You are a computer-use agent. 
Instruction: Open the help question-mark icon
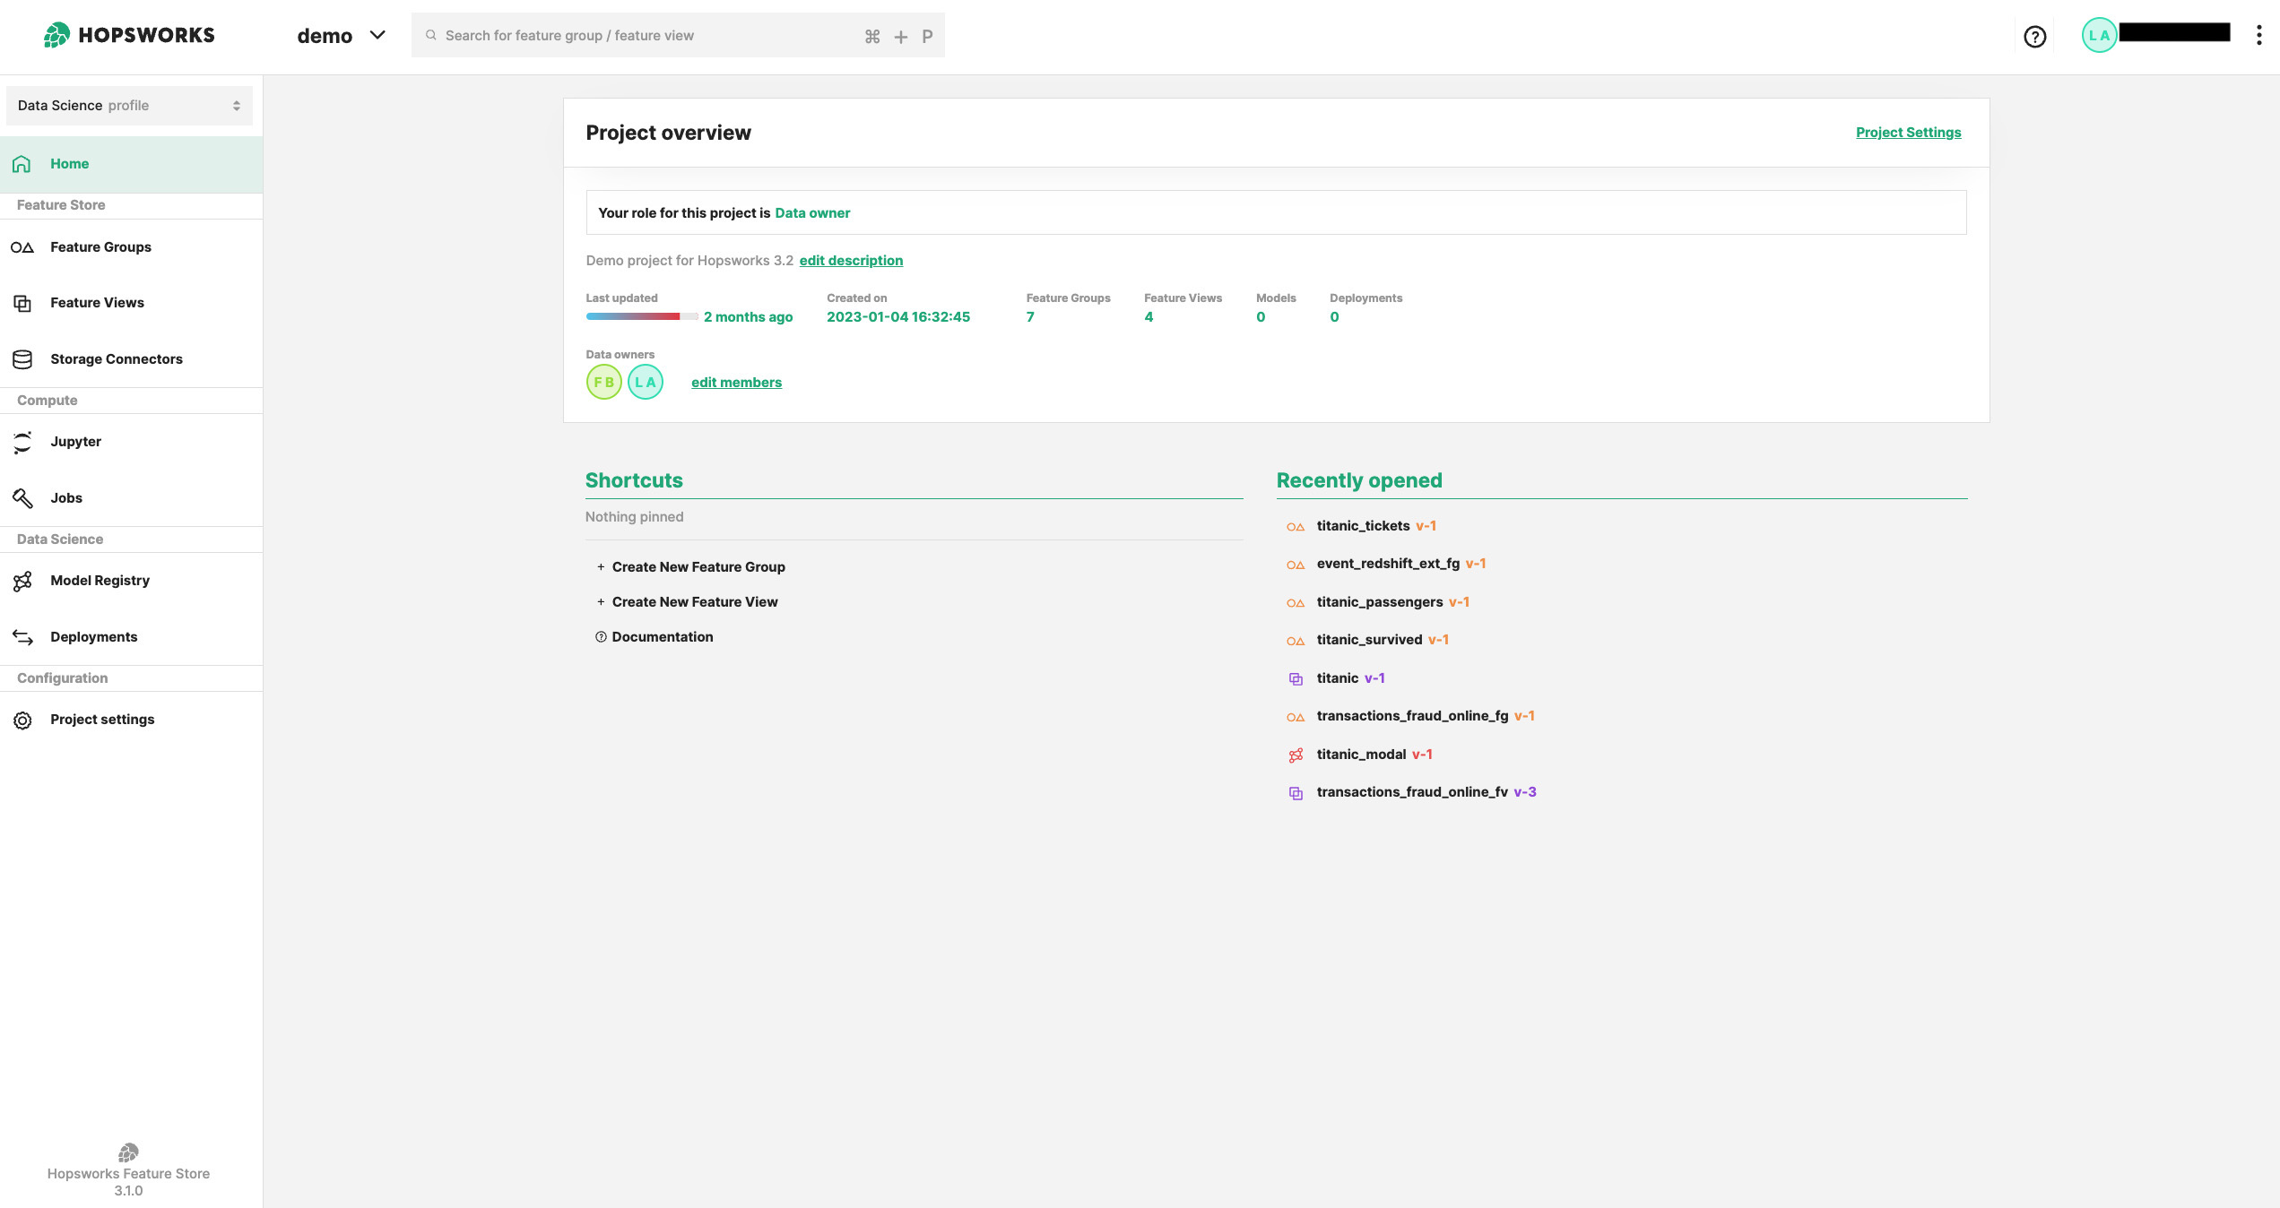pyautogui.click(x=2035, y=36)
